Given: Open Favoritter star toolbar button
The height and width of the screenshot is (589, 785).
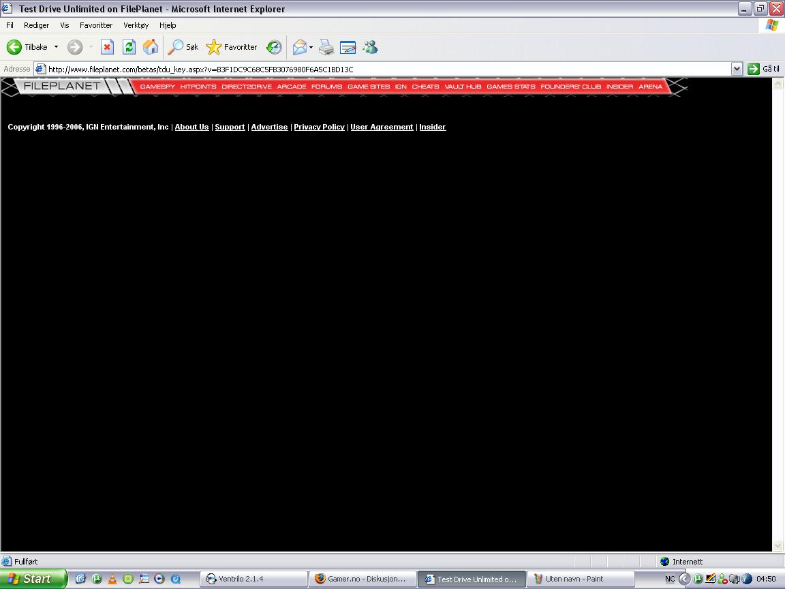Looking at the screenshot, I should coord(231,47).
